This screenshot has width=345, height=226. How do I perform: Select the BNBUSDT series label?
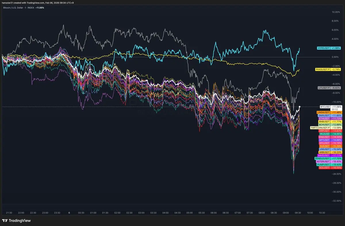pyautogui.click(x=324, y=122)
